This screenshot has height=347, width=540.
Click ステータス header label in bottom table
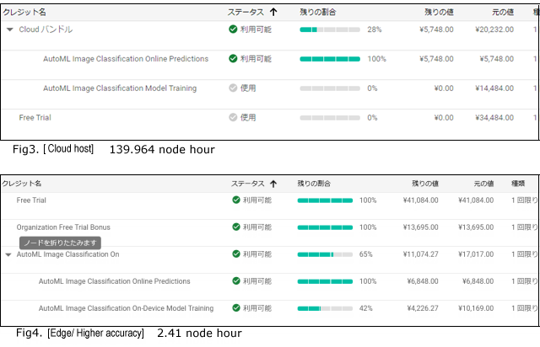(247, 184)
